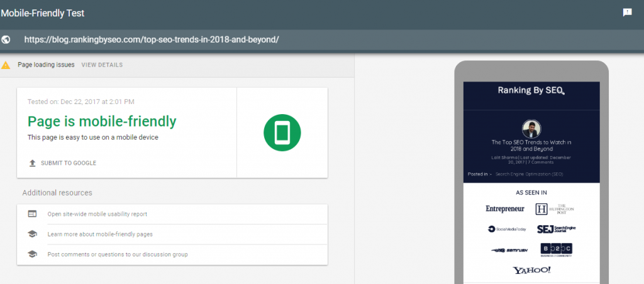Click Ranking By SEO logo in preview

(531, 90)
